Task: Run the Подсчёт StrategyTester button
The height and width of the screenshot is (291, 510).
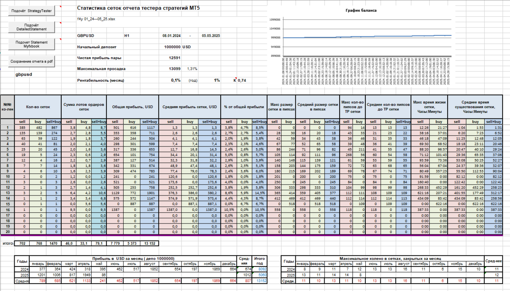Action: pos(32,11)
